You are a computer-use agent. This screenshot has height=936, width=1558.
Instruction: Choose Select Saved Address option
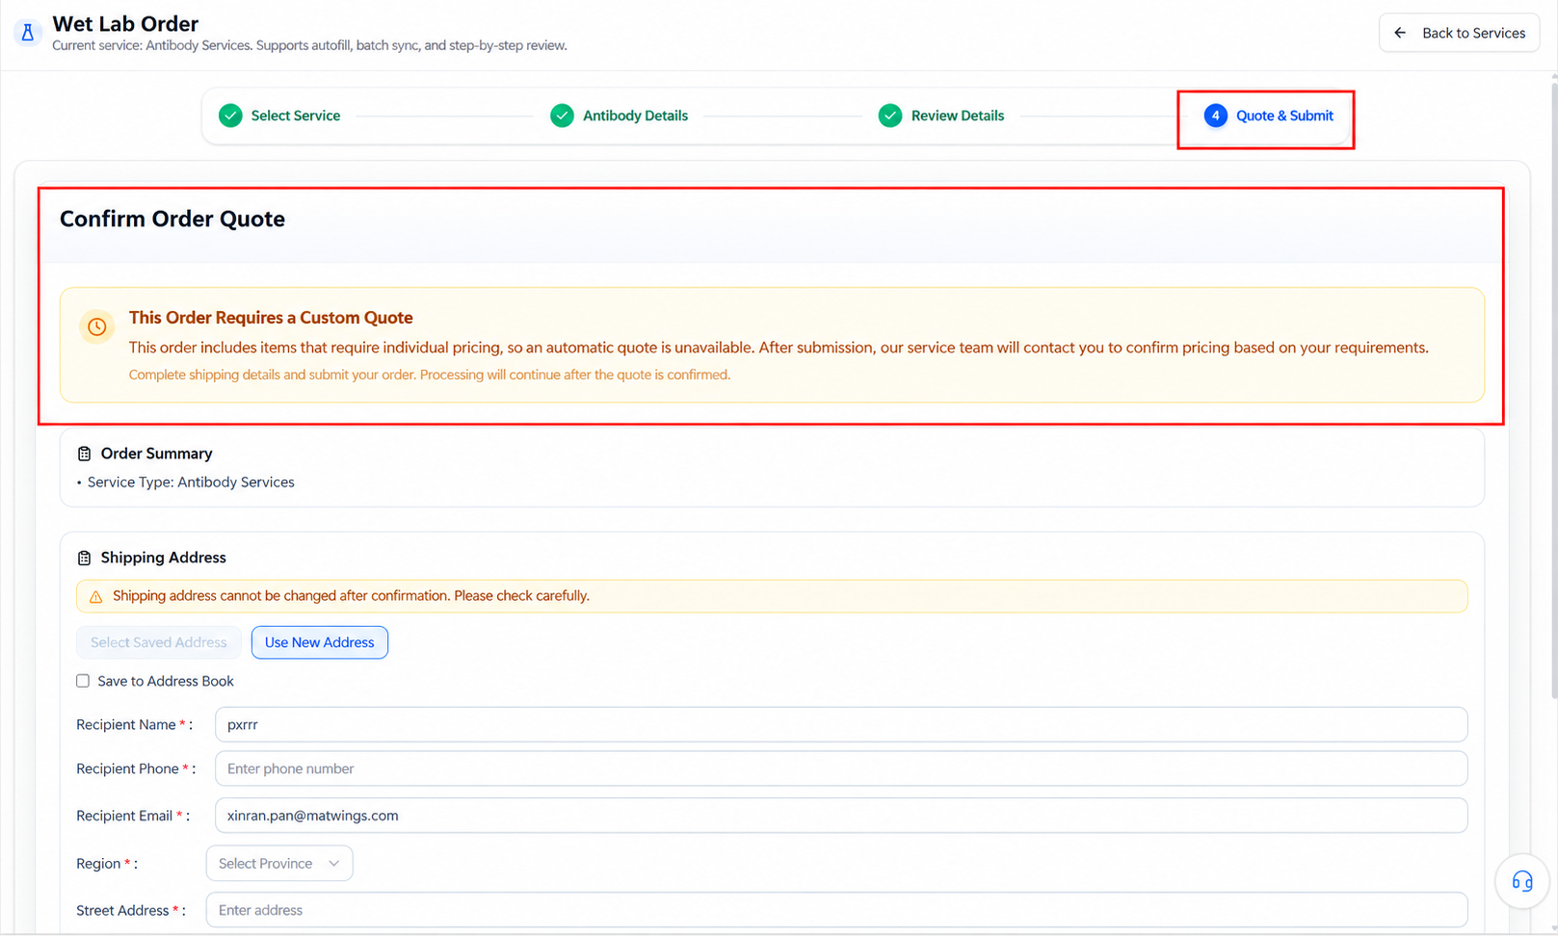159,642
